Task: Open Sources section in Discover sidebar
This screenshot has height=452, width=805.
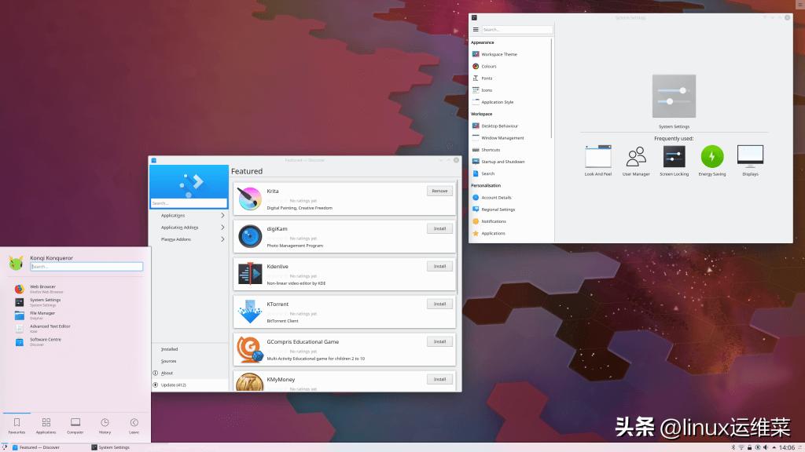Action: (189, 361)
